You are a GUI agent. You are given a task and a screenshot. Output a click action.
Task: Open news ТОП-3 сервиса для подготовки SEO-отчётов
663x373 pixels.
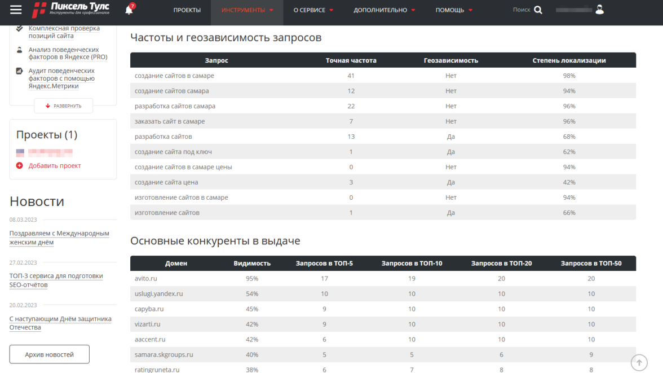pyautogui.click(x=56, y=280)
